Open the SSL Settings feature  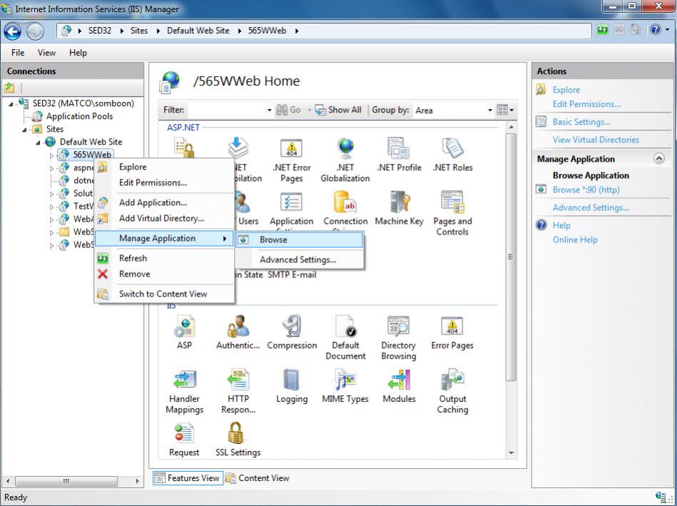click(x=238, y=440)
